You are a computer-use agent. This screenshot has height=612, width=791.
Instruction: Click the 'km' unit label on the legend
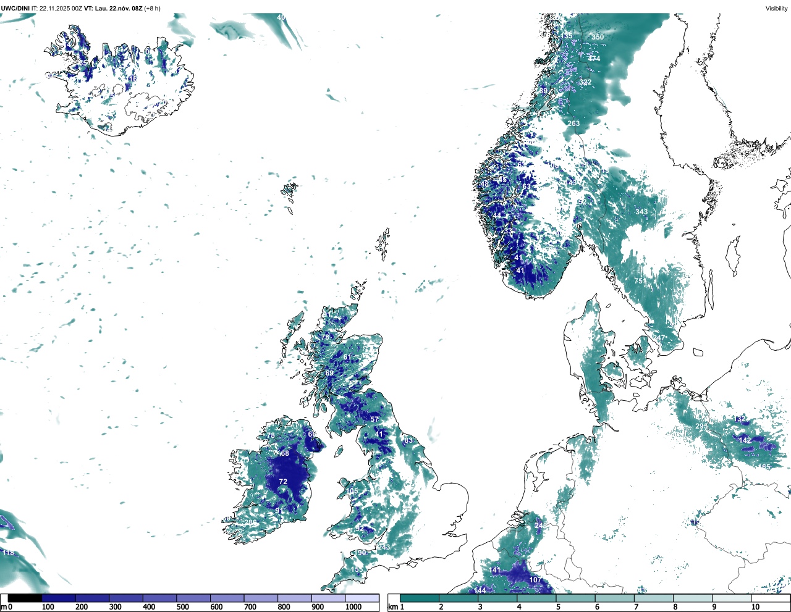point(392,607)
